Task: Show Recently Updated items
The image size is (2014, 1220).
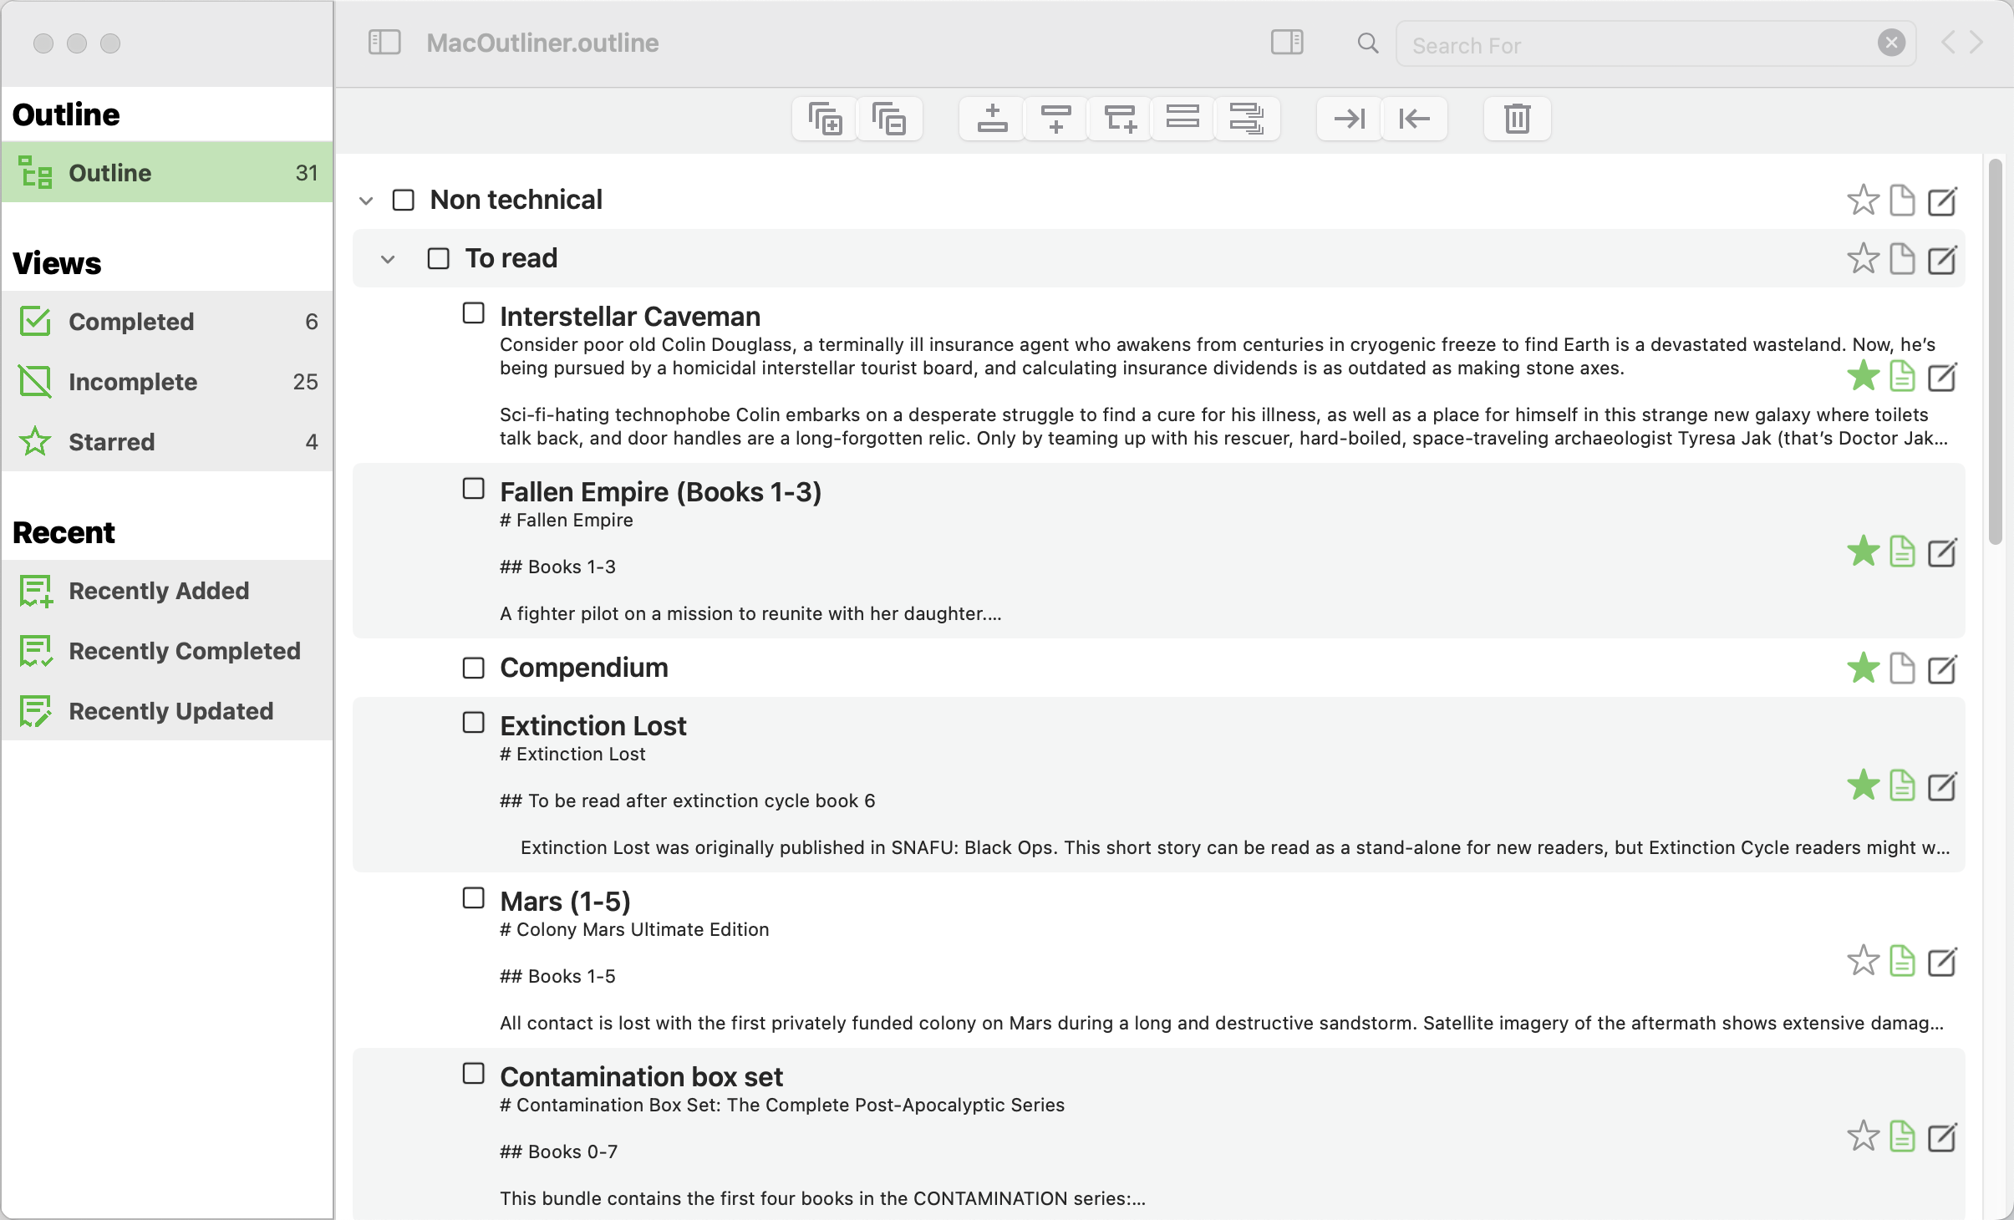Action: pyautogui.click(x=167, y=711)
